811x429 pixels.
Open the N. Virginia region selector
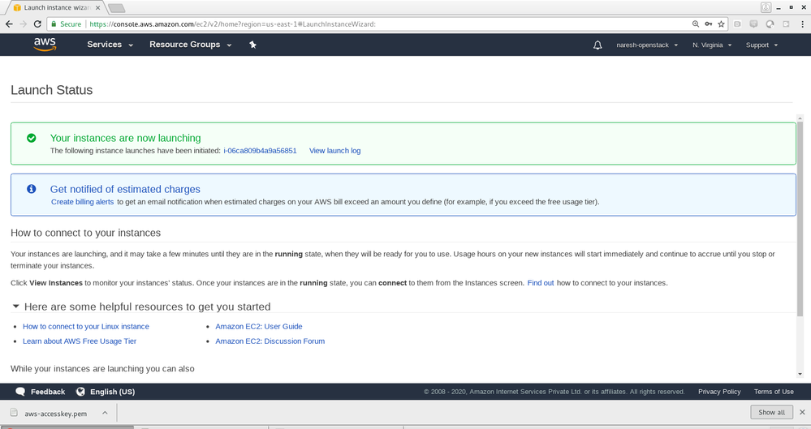coord(712,45)
